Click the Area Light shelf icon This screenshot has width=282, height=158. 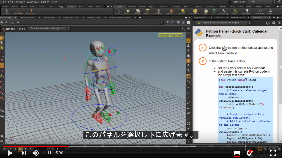click(147, 12)
